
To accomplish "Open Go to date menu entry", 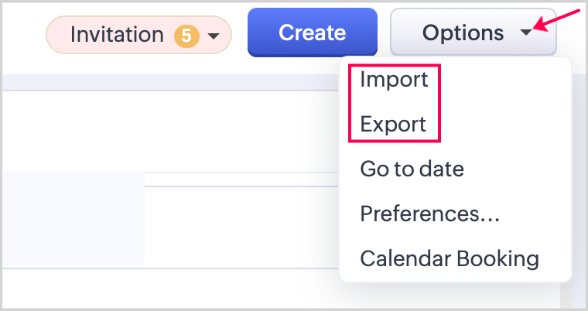I will pos(412,169).
